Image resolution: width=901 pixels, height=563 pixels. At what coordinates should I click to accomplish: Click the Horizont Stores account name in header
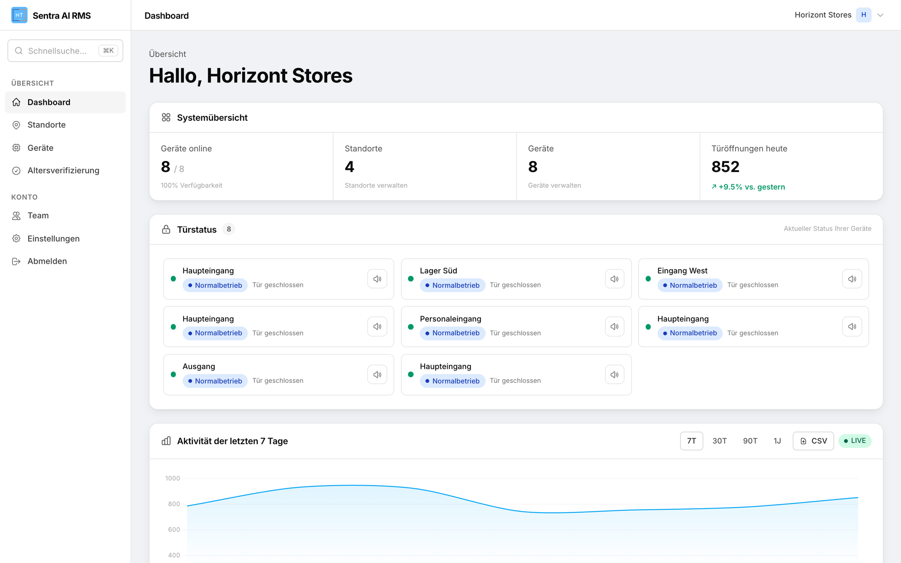coord(823,15)
